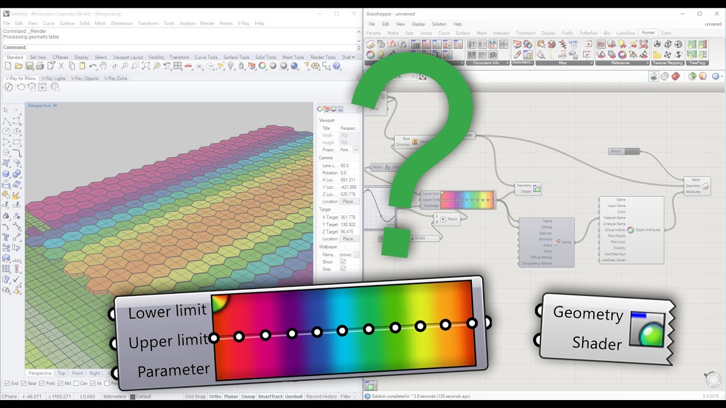Switch to the V-Ray Lights toolbar tab

tap(53, 78)
